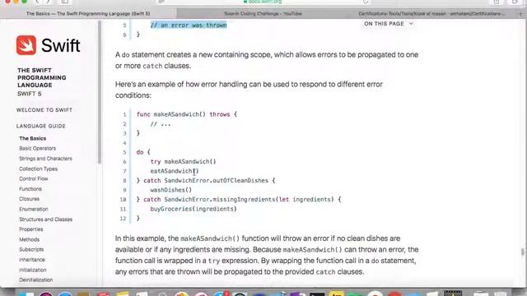Click 'catch SandwichError.outOfCleanDishes' code line
This screenshot has height=296, width=527.
click(x=206, y=181)
